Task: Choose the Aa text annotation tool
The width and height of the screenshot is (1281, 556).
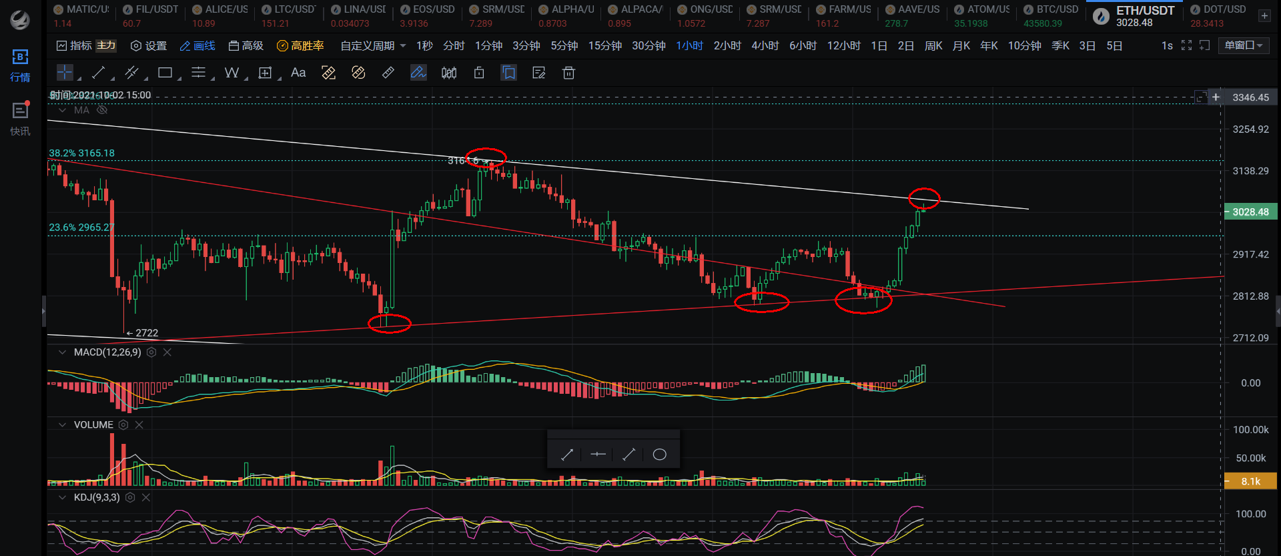Action: [x=298, y=73]
